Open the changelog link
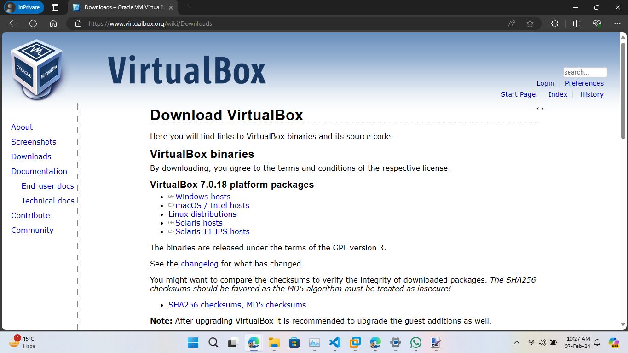628x353 pixels. 200,264
